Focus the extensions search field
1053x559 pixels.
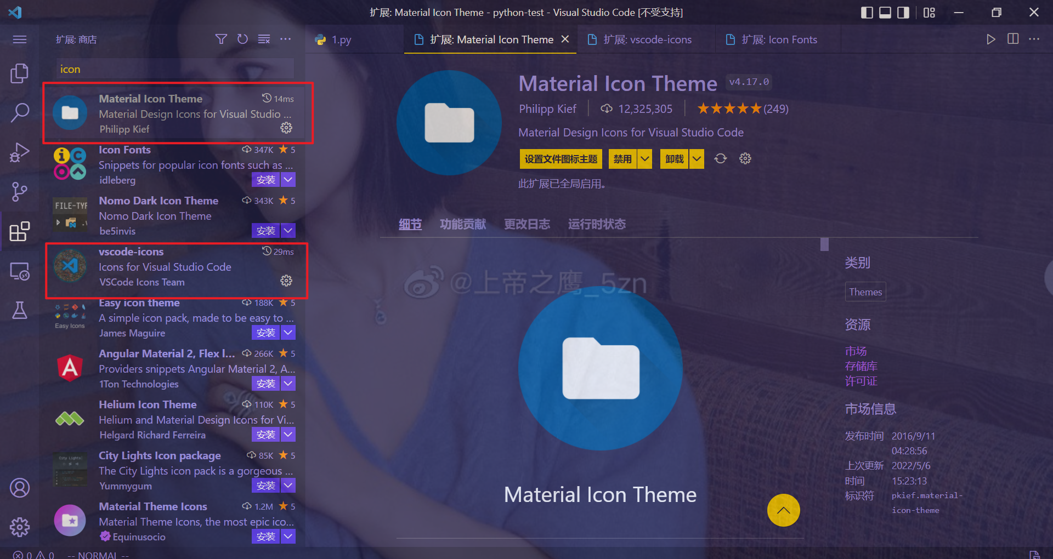174,69
